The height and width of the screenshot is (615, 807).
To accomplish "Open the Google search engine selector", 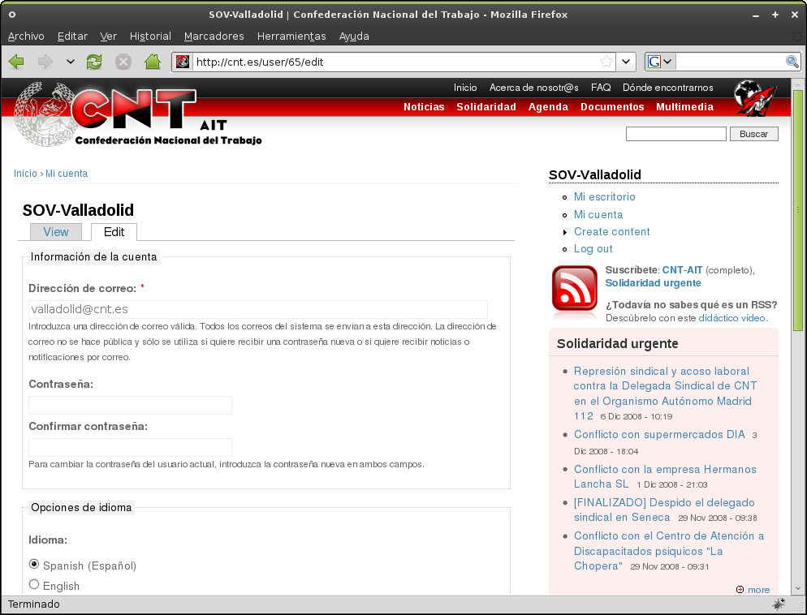I will tap(660, 62).
